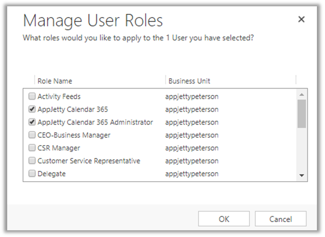
Task: Select the Activity Feeds role name text
Action: pos(59,96)
